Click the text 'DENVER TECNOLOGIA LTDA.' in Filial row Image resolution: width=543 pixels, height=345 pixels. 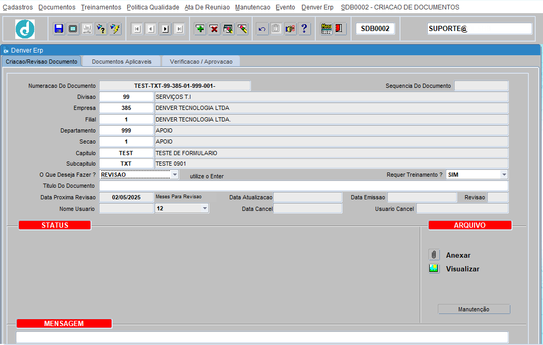[193, 119]
